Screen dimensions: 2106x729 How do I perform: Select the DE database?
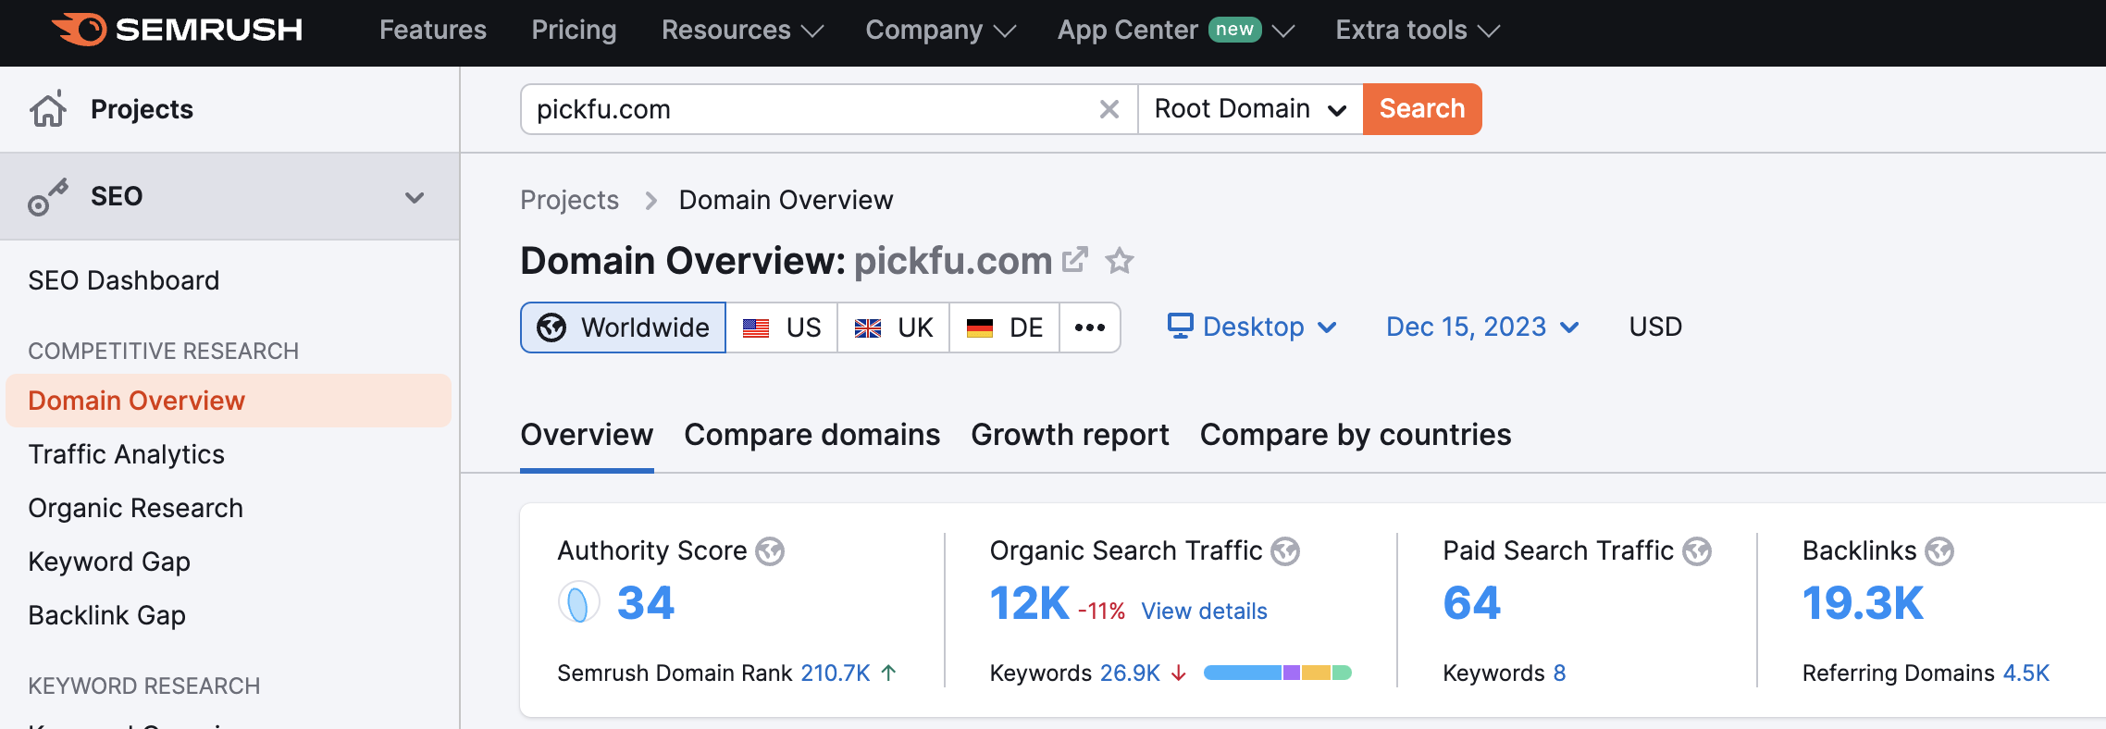tap(1005, 327)
